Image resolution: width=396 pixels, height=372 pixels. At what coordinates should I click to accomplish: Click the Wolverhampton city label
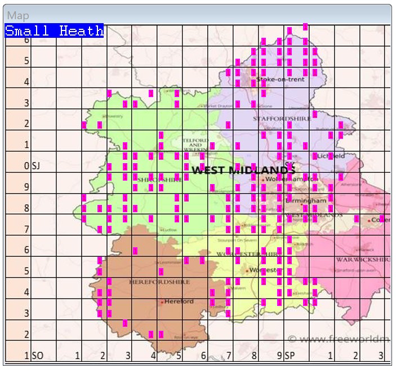(x=284, y=180)
